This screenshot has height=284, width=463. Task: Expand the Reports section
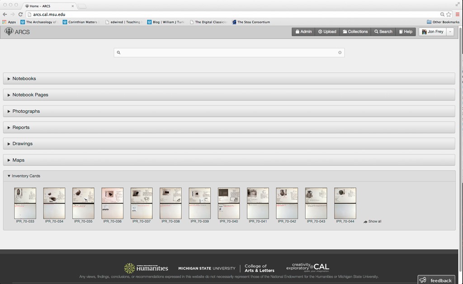click(x=21, y=127)
